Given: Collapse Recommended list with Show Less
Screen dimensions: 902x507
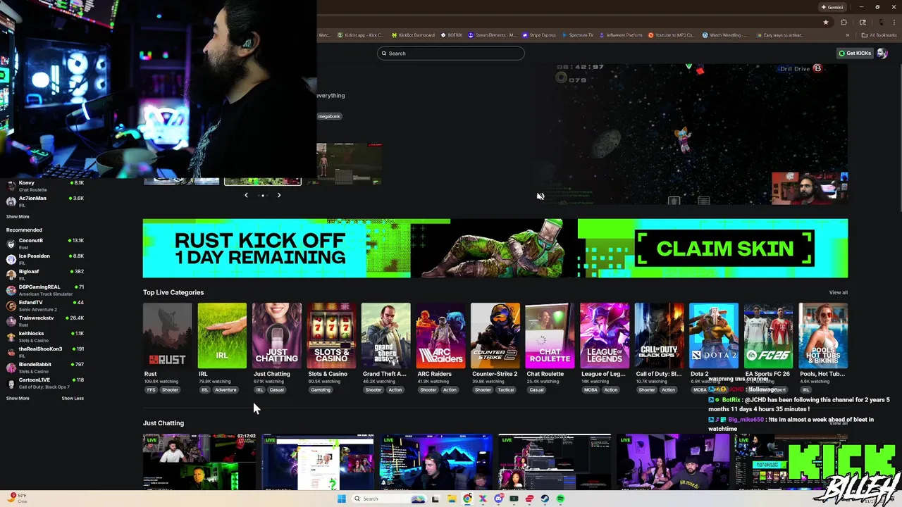Looking at the screenshot, I should click(x=73, y=399).
